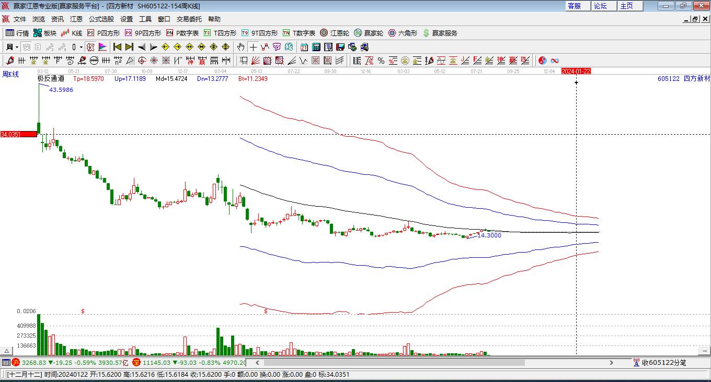Open the 交易委托 menu

[189, 19]
